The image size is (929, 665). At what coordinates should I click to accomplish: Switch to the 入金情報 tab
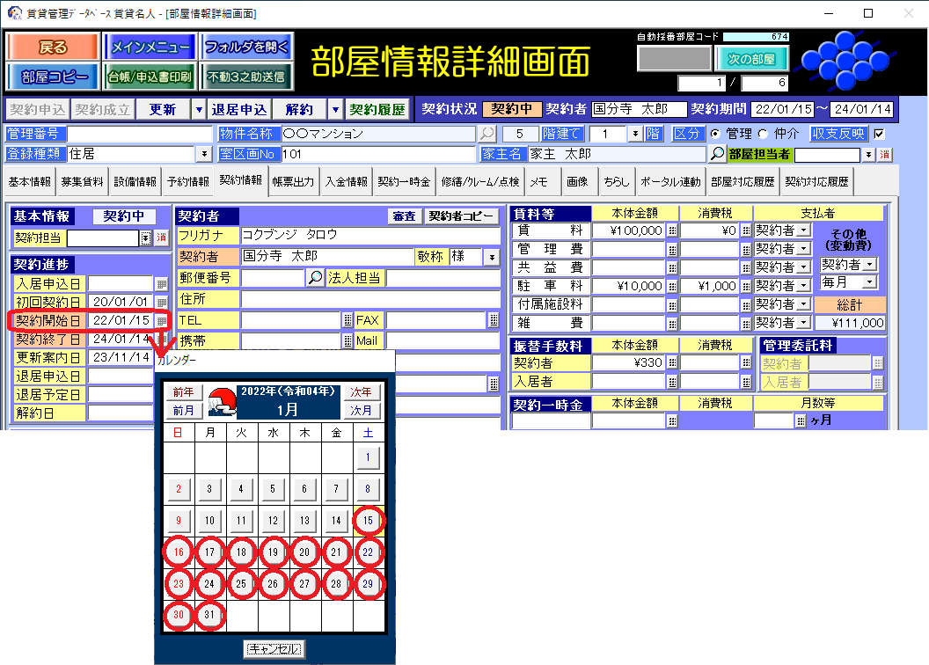pyautogui.click(x=346, y=182)
